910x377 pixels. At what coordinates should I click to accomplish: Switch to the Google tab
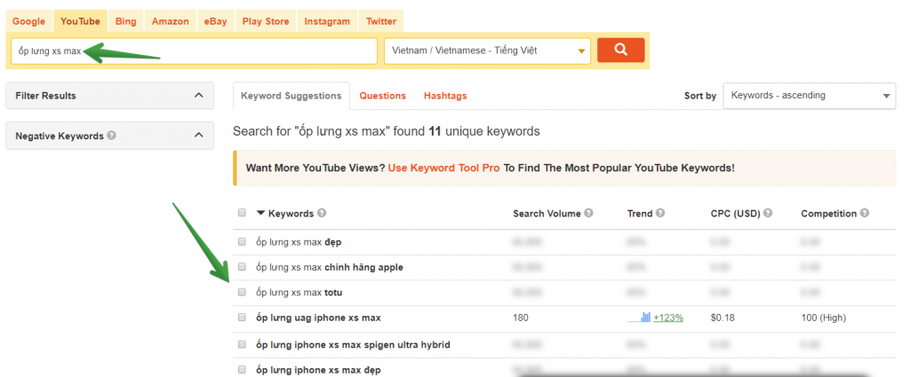tap(29, 21)
